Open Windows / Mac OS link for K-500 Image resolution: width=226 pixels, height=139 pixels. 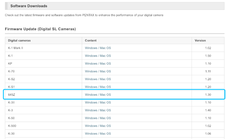pyautogui.click(x=98, y=126)
